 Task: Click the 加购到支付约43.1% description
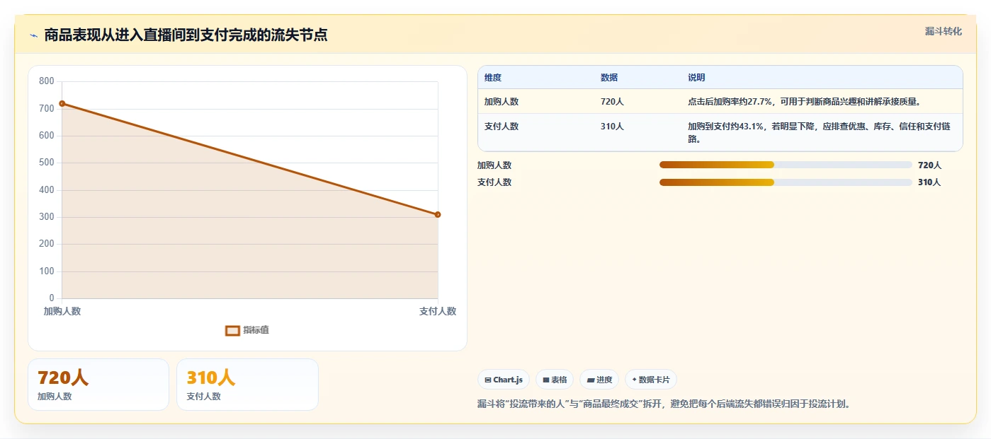point(819,133)
